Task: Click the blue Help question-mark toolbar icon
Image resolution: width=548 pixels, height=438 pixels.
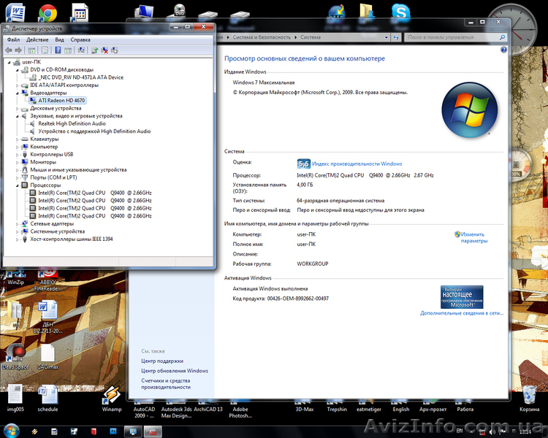Action: tap(58, 50)
